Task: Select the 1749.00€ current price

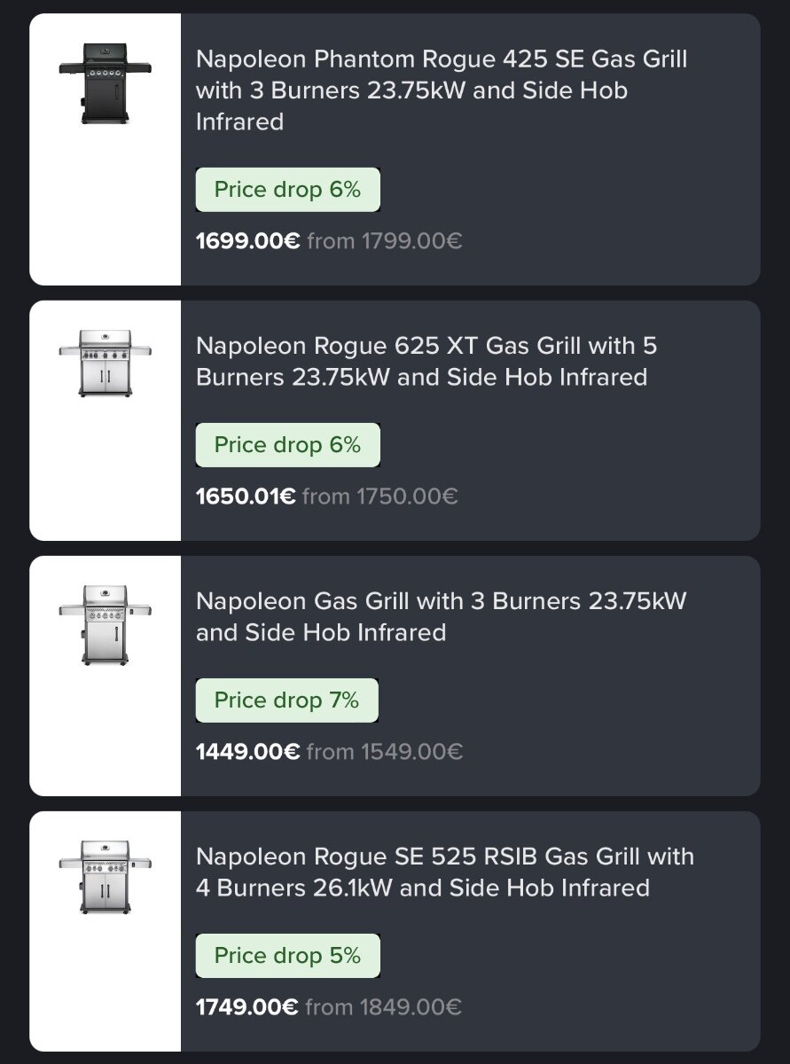Action: click(246, 1007)
